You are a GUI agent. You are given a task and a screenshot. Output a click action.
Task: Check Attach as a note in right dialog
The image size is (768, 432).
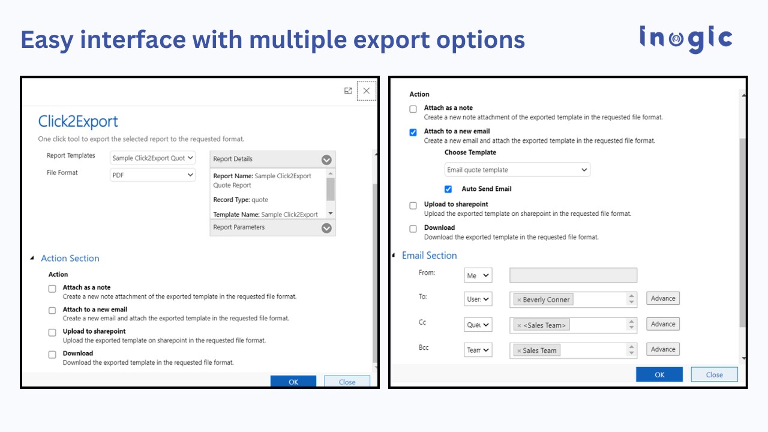(x=413, y=109)
